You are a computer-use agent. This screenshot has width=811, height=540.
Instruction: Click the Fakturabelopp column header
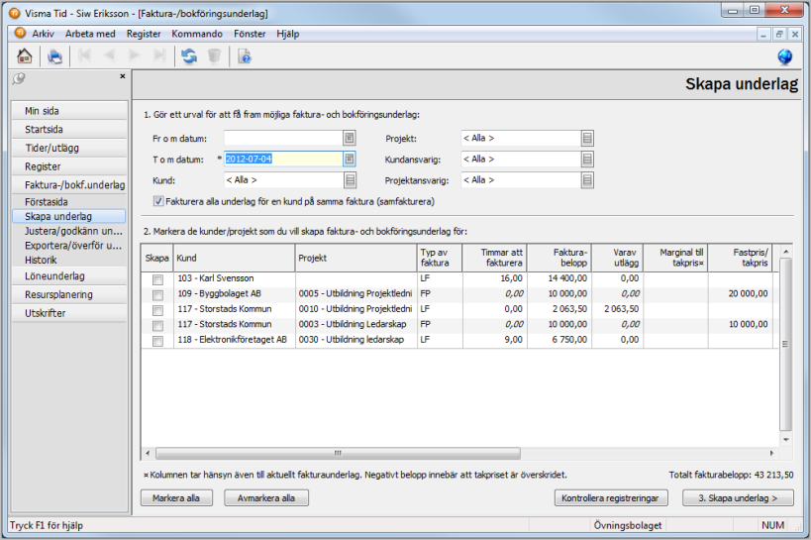coord(559,258)
